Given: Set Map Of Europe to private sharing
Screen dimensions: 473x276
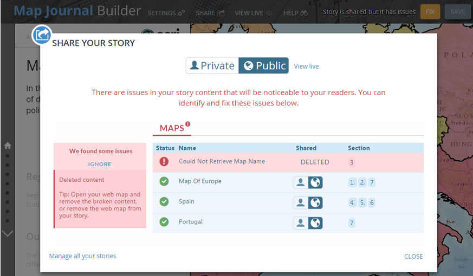Looking at the screenshot, I should 301,182.
